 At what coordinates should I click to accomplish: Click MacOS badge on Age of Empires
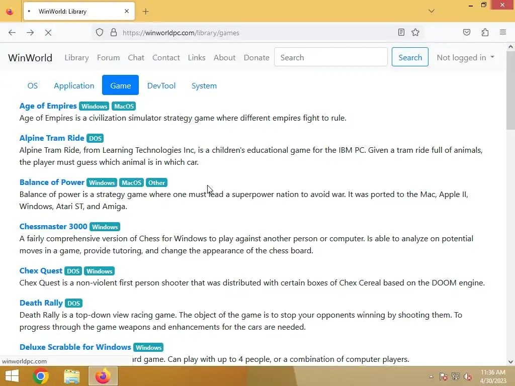pyautogui.click(x=124, y=106)
